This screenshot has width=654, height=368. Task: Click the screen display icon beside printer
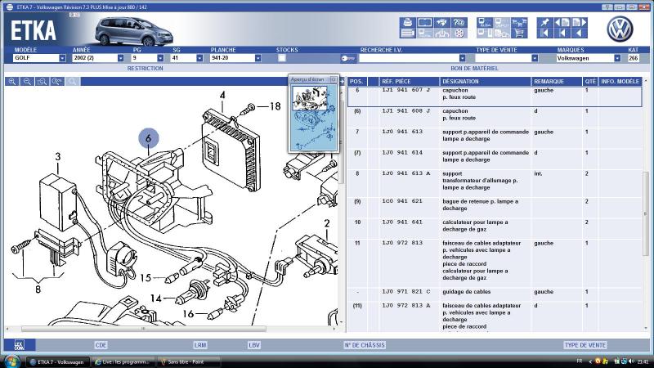(424, 23)
